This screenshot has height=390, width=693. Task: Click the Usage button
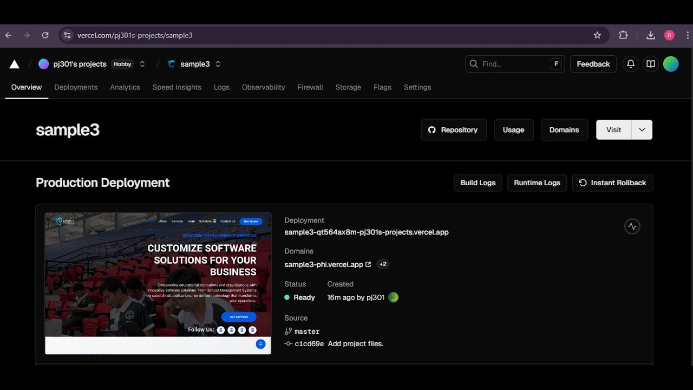click(513, 130)
